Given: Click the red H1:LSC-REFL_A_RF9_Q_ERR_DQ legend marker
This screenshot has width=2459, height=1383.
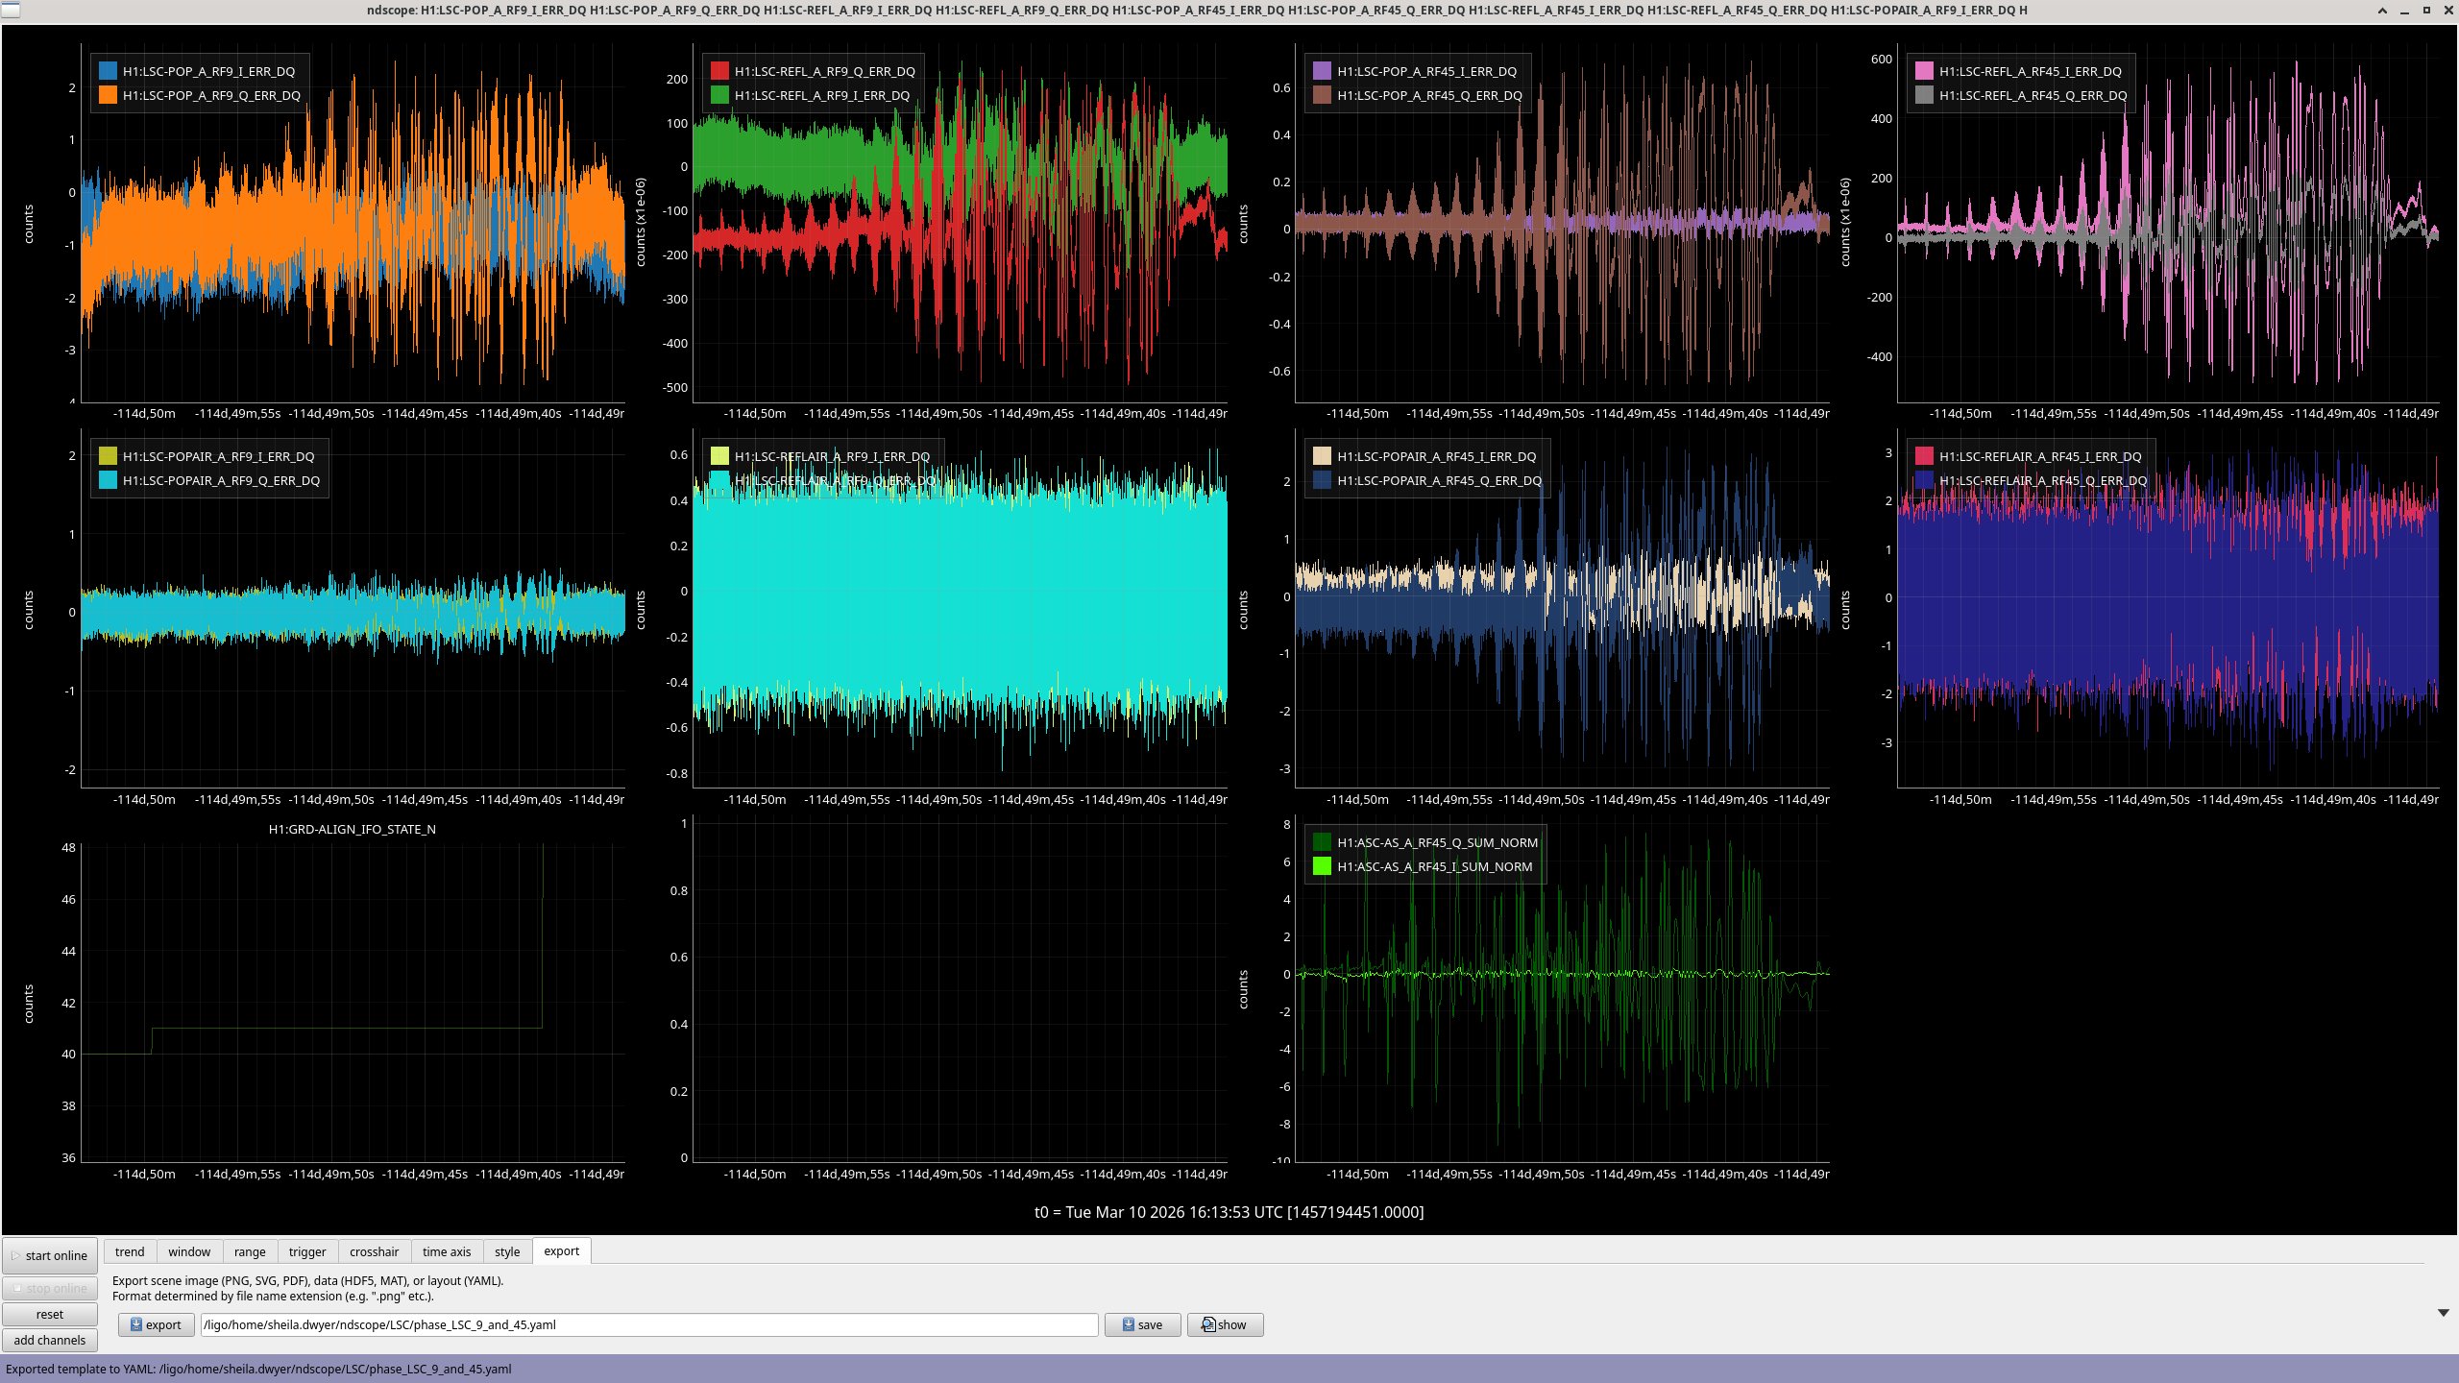Looking at the screenshot, I should click(719, 71).
